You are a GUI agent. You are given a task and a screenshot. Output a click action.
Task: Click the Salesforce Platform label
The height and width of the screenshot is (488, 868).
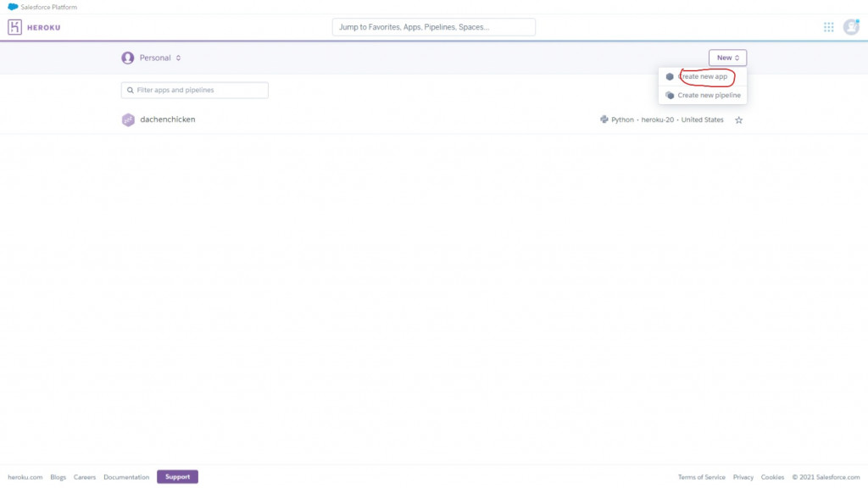coord(48,7)
